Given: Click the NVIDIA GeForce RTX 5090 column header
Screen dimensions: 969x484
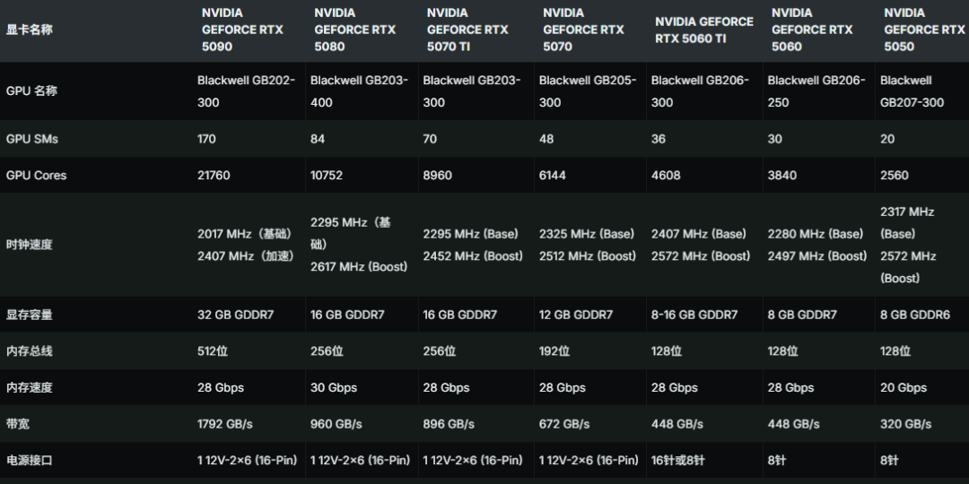Looking at the screenshot, I should pos(242,30).
